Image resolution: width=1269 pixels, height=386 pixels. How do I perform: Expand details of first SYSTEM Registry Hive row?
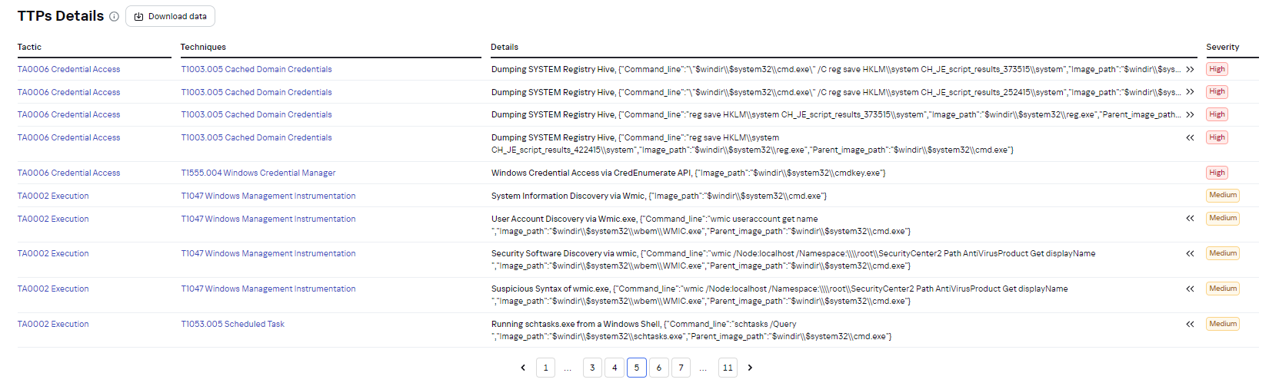[x=1190, y=69]
